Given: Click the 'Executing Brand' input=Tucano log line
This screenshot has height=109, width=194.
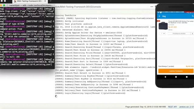Looking at the screenshot, I should [99, 47].
